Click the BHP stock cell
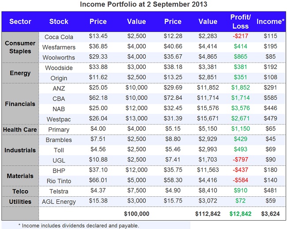This screenshot has height=229, width=287. pyautogui.click(x=59, y=170)
